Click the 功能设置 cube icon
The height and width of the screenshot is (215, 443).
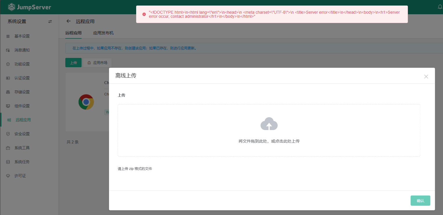coord(8,64)
